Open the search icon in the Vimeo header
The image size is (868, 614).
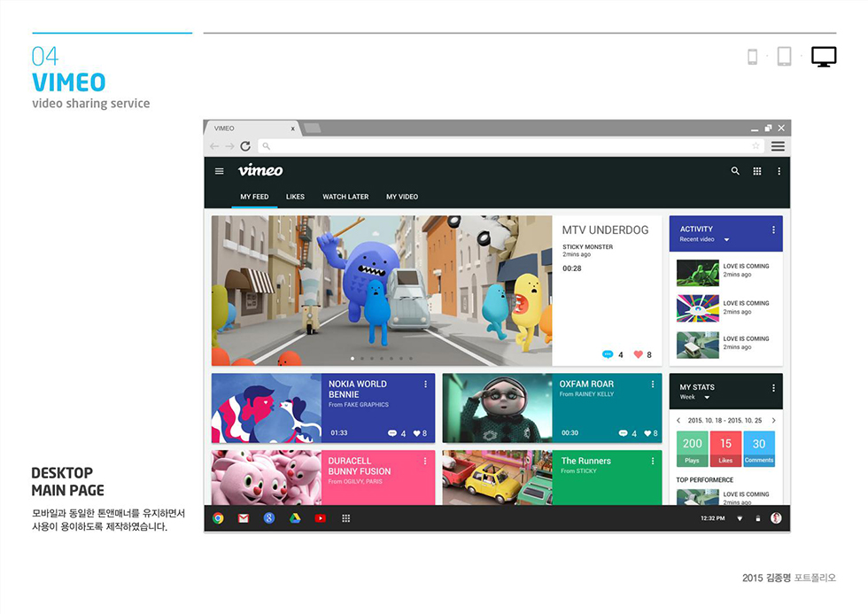click(x=734, y=170)
